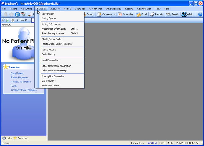This screenshot has height=146, width=204.
Task: Click the blue help question mark icon
Action: [200, 14]
